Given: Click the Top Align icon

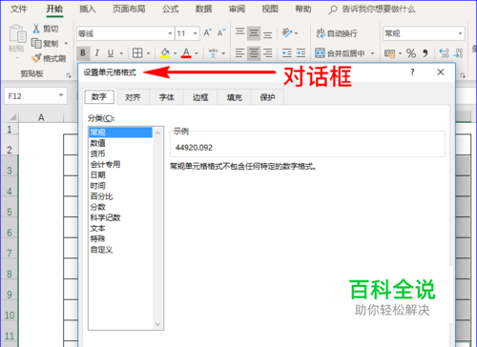Looking at the screenshot, I should pyautogui.click(x=239, y=32).
